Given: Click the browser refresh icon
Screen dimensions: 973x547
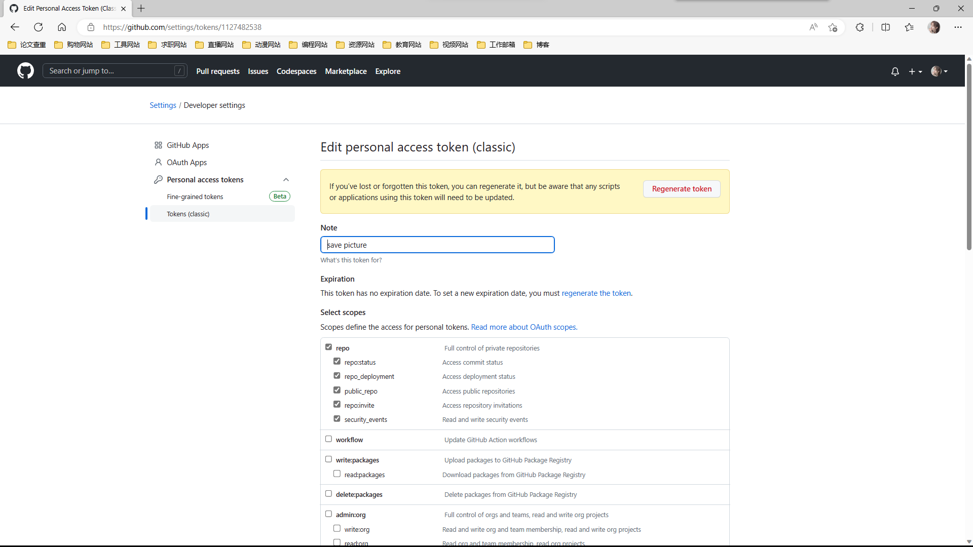Looking at the screenshot, I should [39, 27].
